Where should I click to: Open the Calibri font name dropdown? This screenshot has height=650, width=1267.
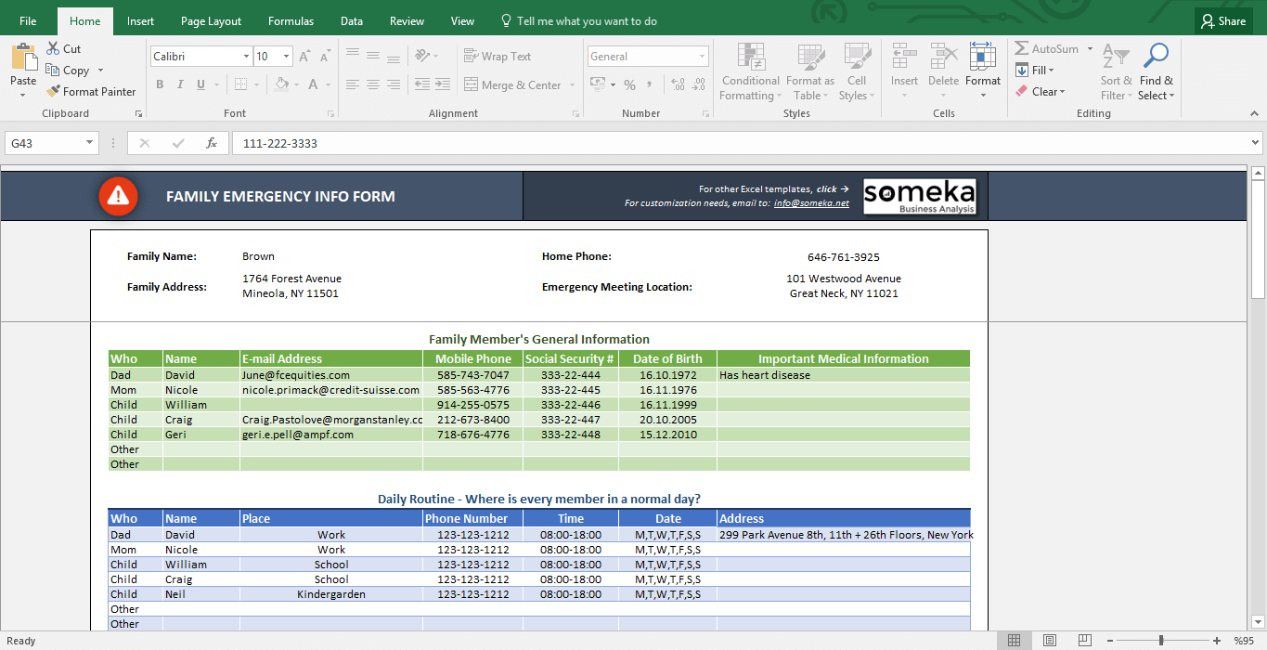[x=245, y=57]
